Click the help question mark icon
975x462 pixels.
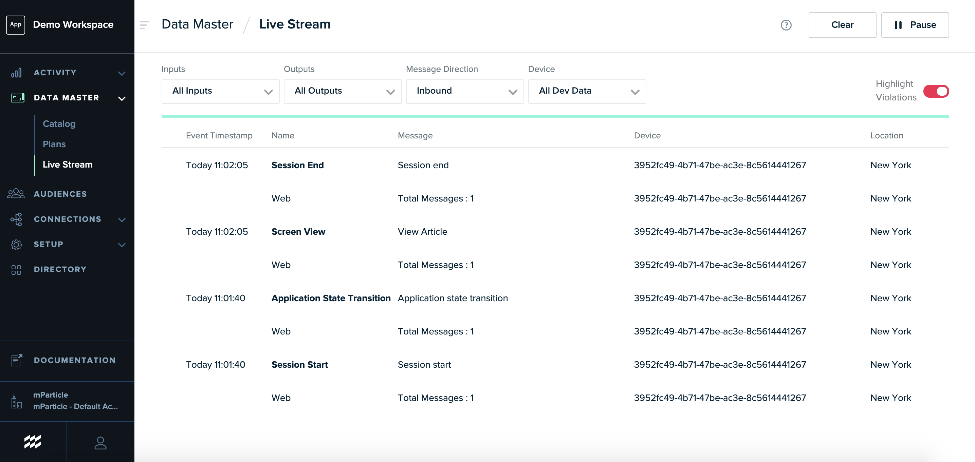pos(785,24)
